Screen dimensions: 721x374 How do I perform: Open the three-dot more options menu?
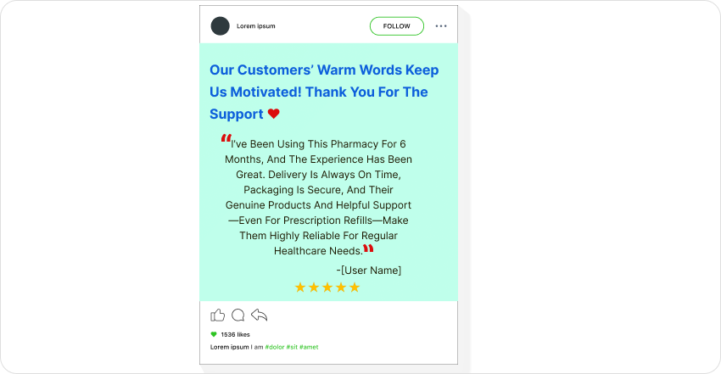pyautogui.click(x=441, y=26)
